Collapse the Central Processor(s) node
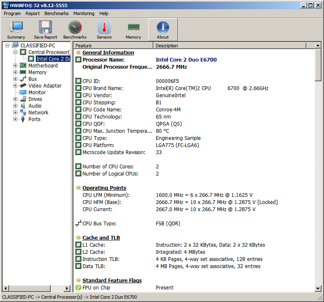This screenshot has height=302, width=324. 15,52
